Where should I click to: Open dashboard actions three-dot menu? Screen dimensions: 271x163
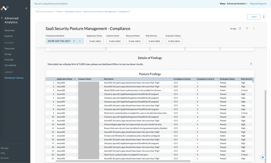[254, 29]
